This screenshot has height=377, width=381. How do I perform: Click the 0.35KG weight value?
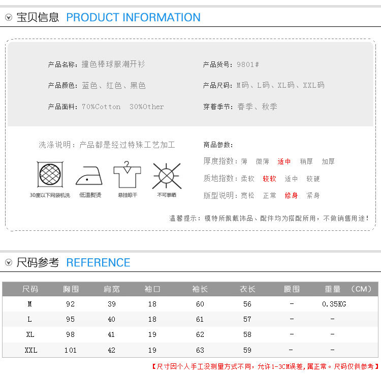tap(334, 304)
